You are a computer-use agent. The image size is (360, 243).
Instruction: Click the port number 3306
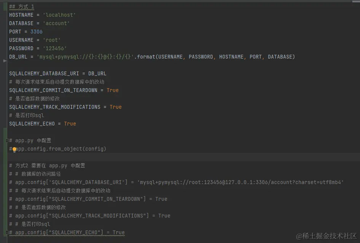(x=37, y=32)
